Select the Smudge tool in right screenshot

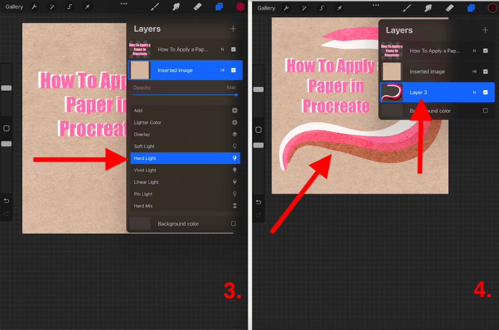click(428, 8)
